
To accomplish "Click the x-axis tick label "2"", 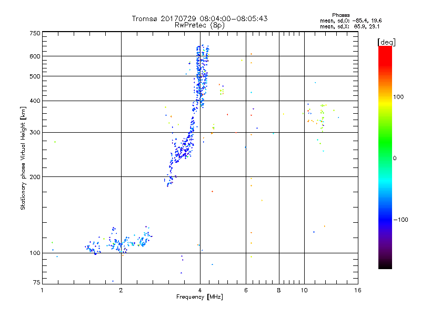I will click(121, 290).
